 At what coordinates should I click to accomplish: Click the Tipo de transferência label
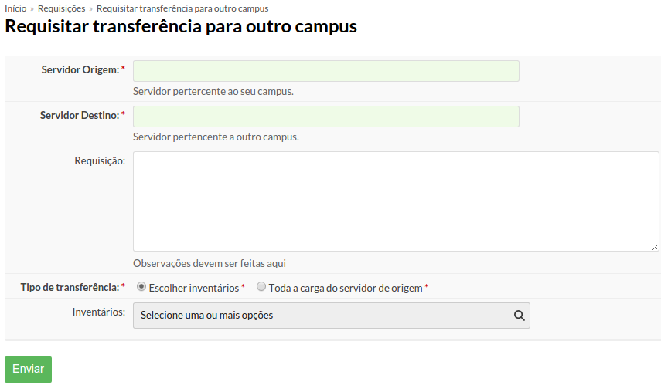click(x=70, y=287)
